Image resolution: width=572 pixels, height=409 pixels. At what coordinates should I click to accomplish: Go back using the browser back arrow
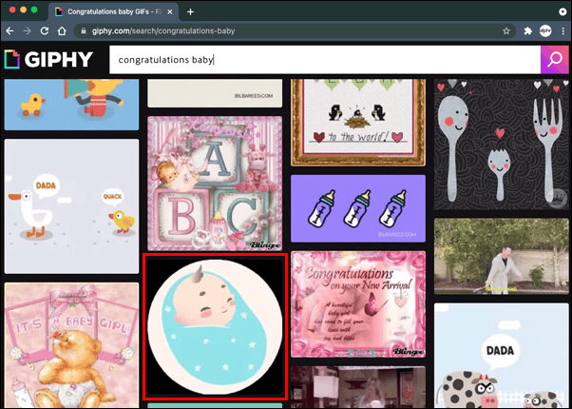[x=10, y=31]
